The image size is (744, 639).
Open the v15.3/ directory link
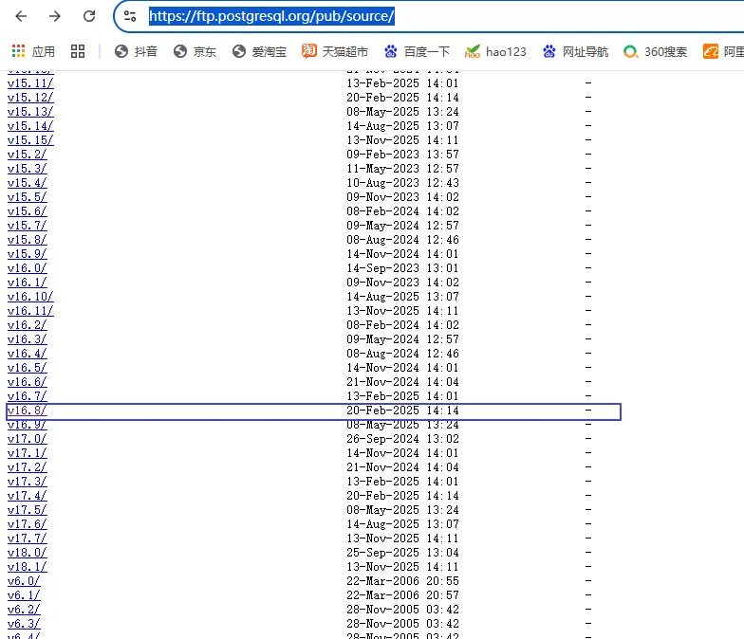(27, 169)
